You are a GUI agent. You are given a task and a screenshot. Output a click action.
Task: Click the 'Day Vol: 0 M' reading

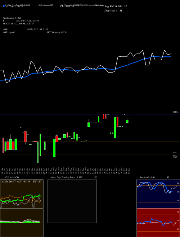[113, 11]
